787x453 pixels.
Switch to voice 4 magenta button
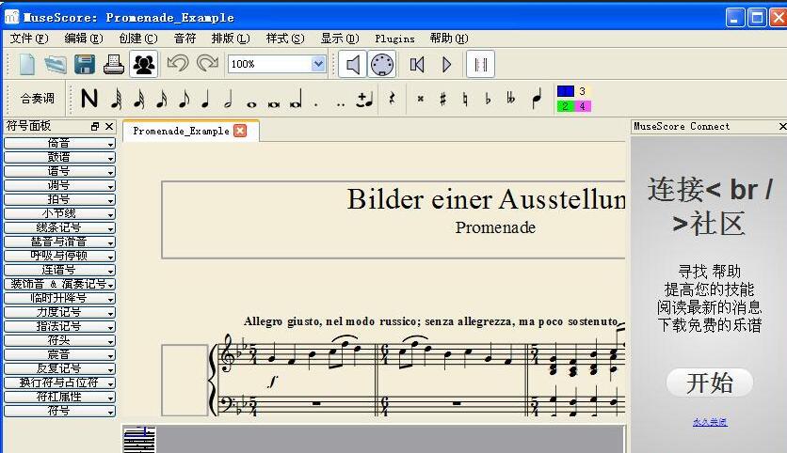(x=582, y=106)
